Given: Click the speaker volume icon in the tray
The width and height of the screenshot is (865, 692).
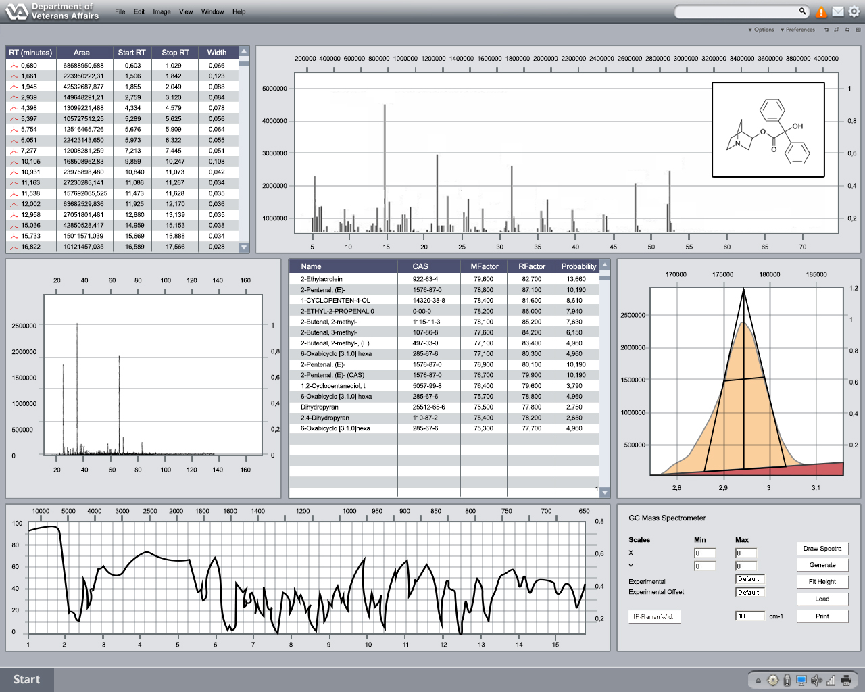Looking at the screenshot, I should click(816, 681).
